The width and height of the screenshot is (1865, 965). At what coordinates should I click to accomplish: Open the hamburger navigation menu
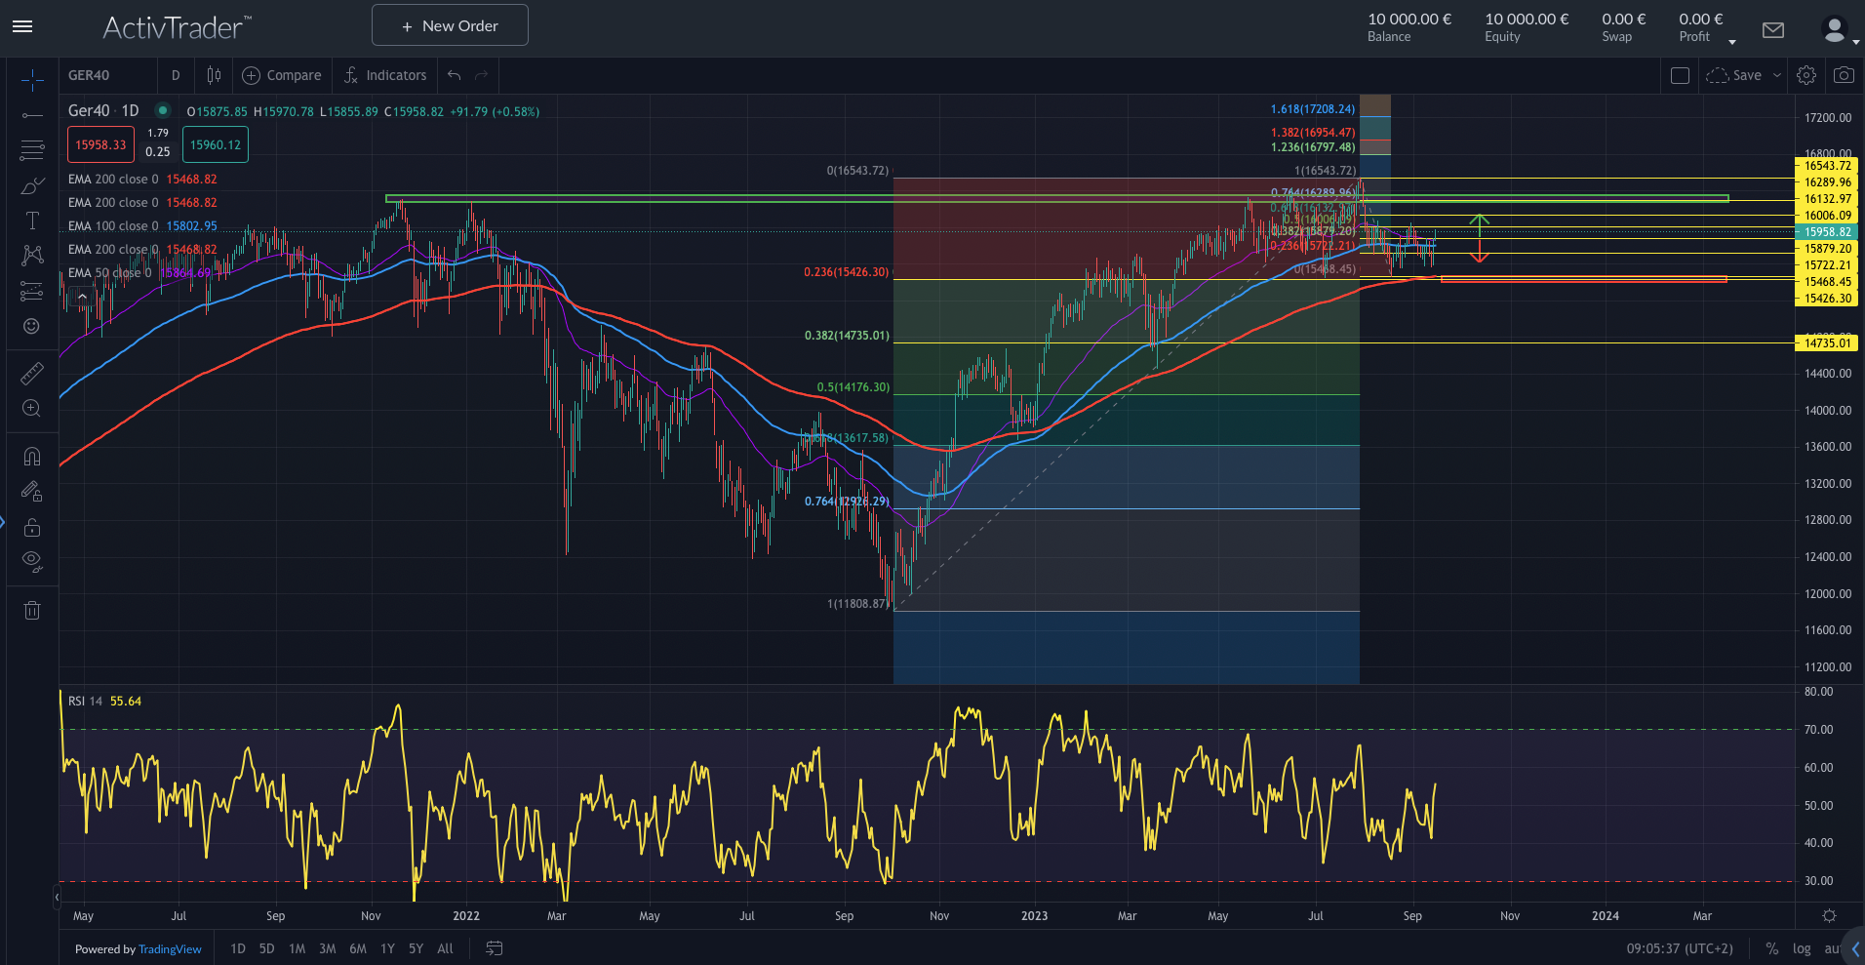tap(21, 26)
